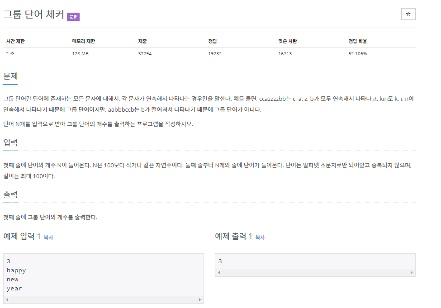441x308 pixels.
Task: Click the 정답 column header
Action: (213, 41)
